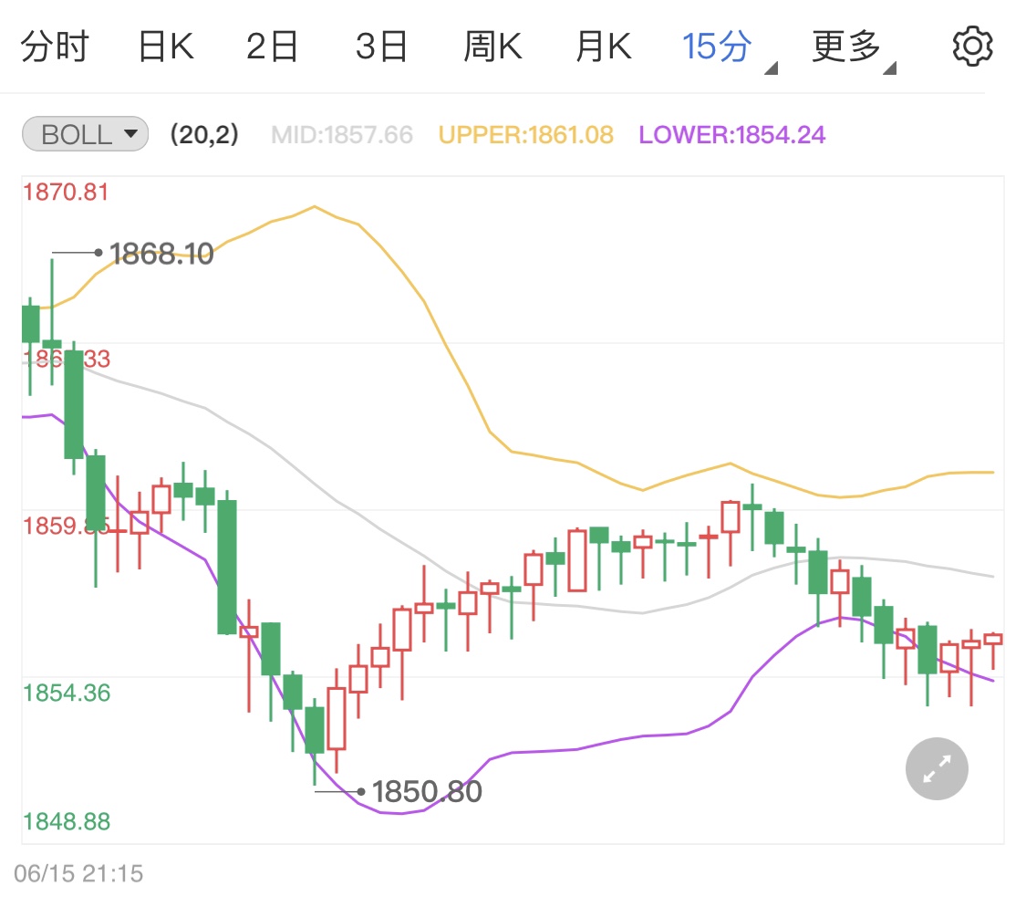Click the 1850.80 low price marker
Screen dimensions: 1026x897
point(427,791)
